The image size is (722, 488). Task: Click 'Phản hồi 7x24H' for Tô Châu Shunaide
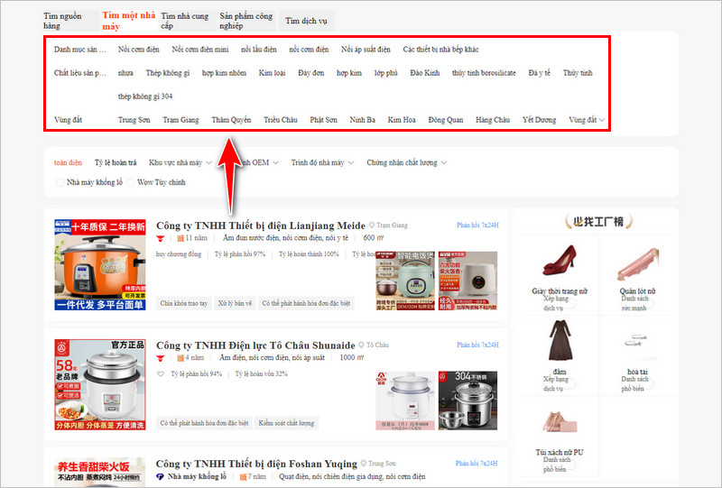click(477, 345)
